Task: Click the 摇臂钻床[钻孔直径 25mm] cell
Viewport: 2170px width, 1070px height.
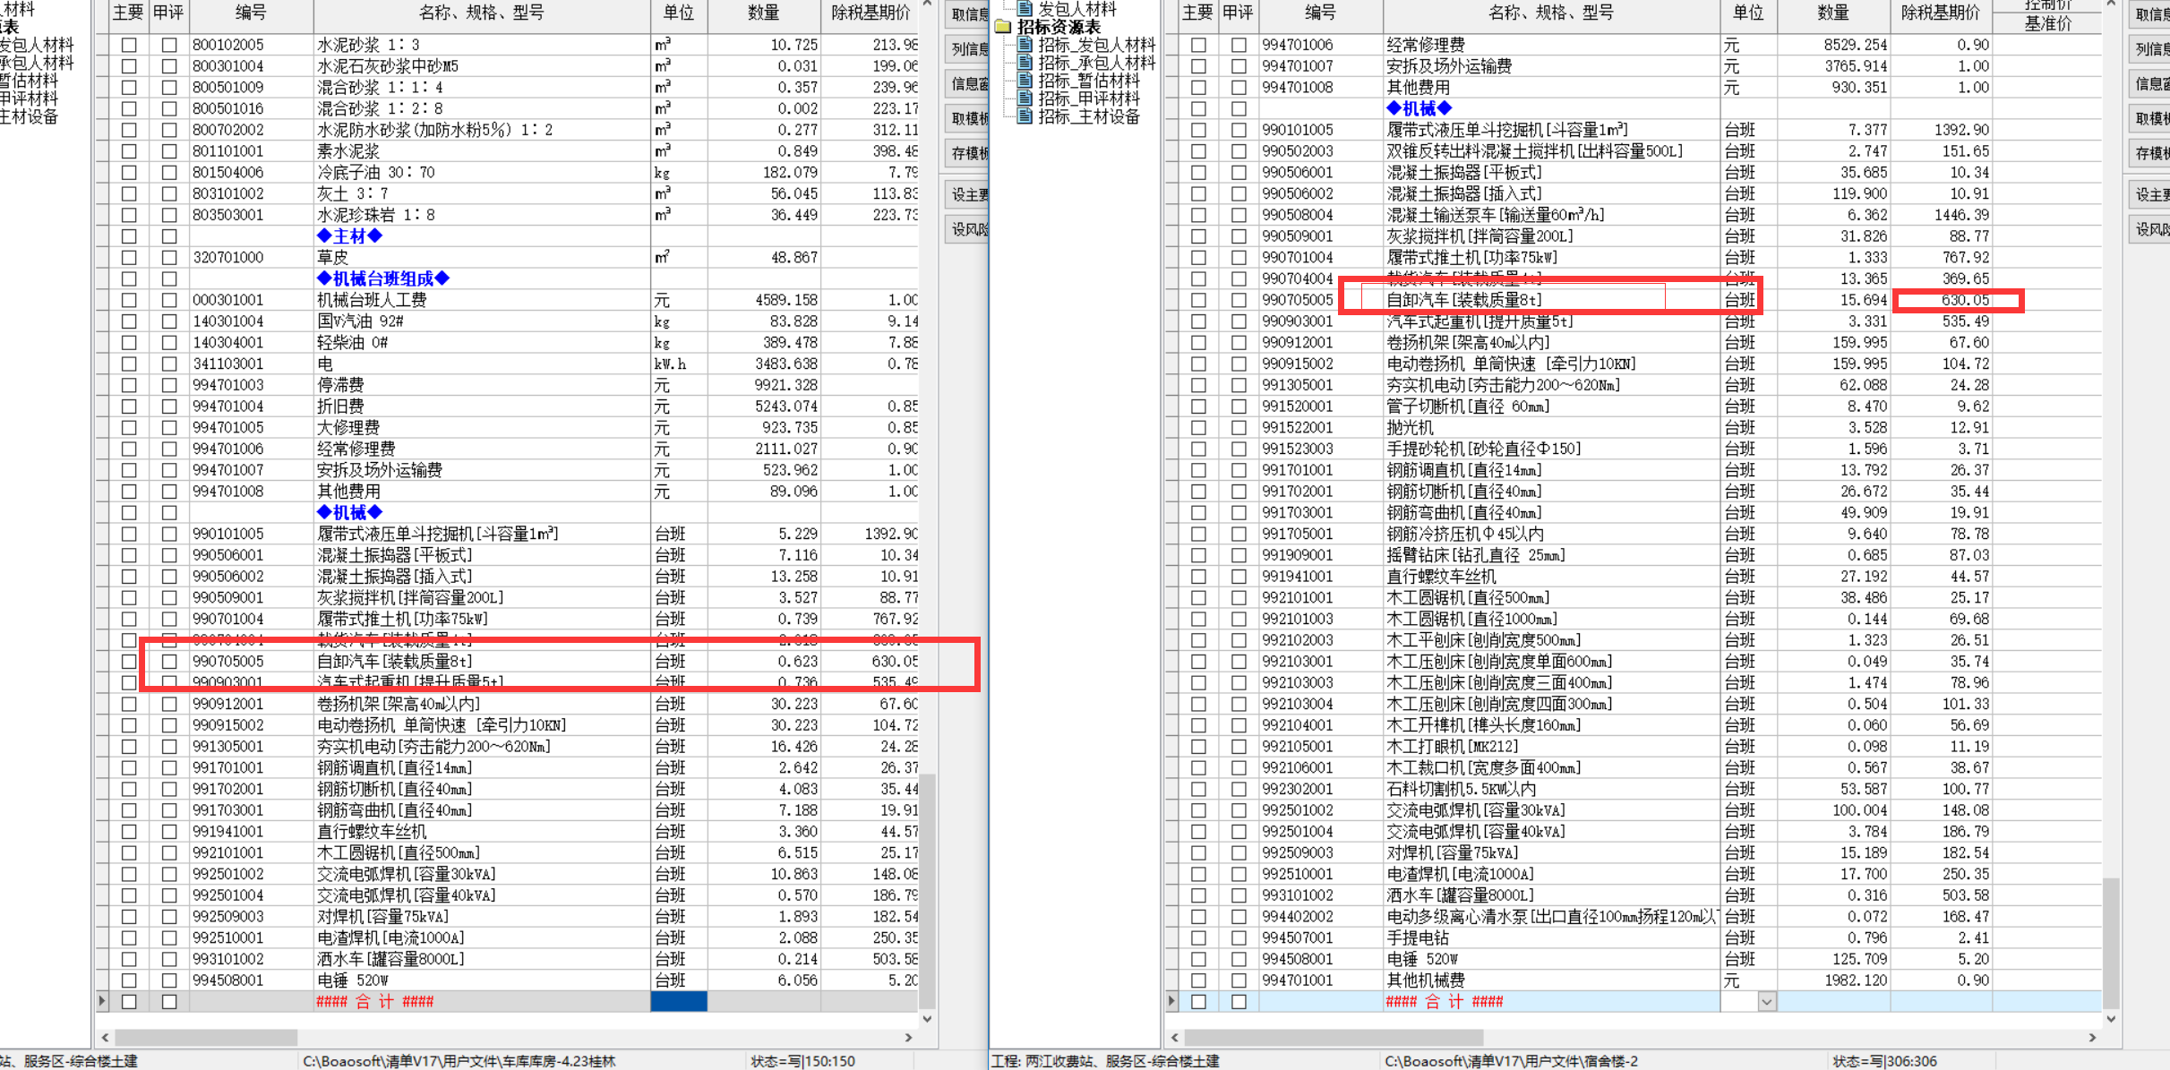Action: [x=1551, y=555]
